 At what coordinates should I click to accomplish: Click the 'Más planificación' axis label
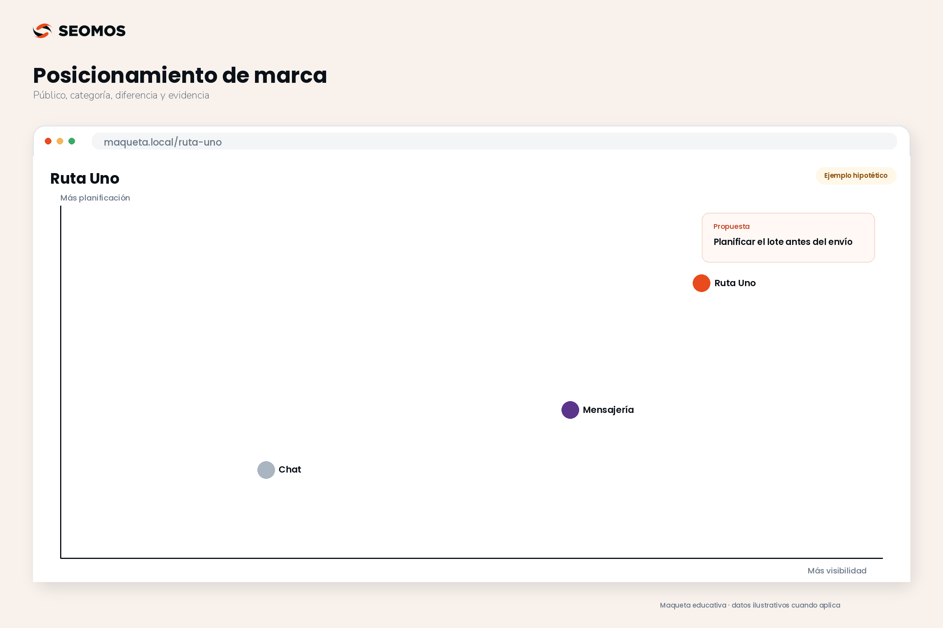[x=95, y=198]
